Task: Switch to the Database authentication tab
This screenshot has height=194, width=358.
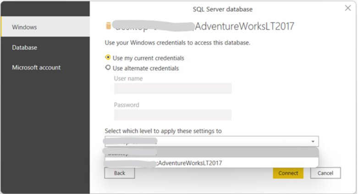Action: pos(45,48)
